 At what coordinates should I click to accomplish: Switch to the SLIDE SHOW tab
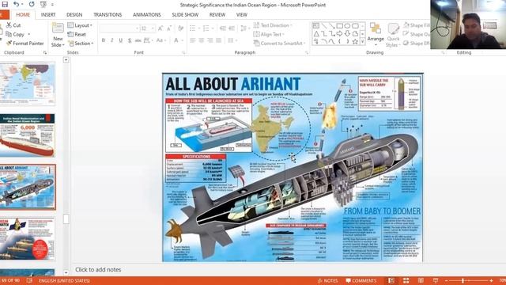pos(185,14)
